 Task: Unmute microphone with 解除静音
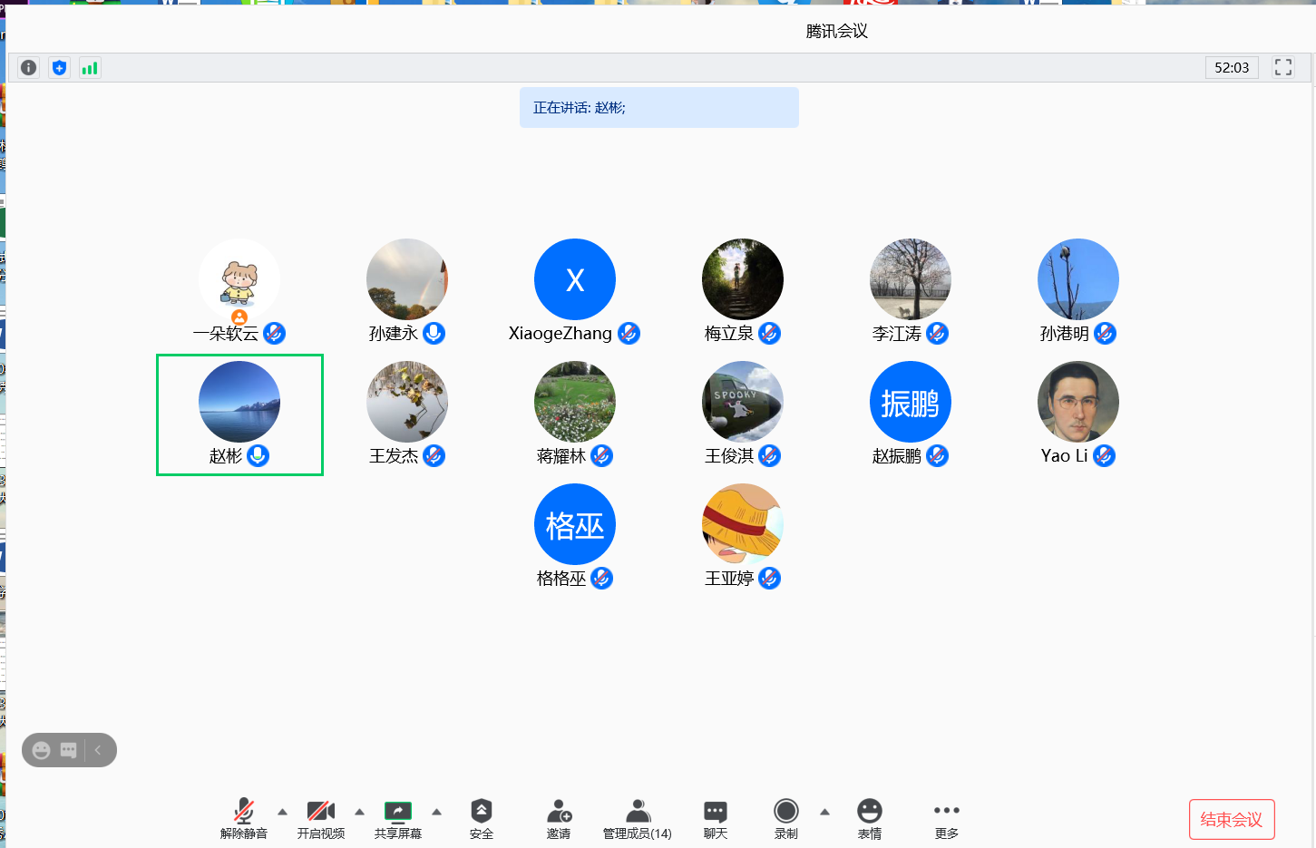pos(243,817)
